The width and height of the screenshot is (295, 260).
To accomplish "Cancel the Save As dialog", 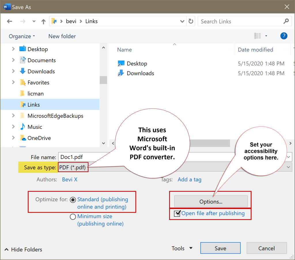I will (x=266, y=248).
